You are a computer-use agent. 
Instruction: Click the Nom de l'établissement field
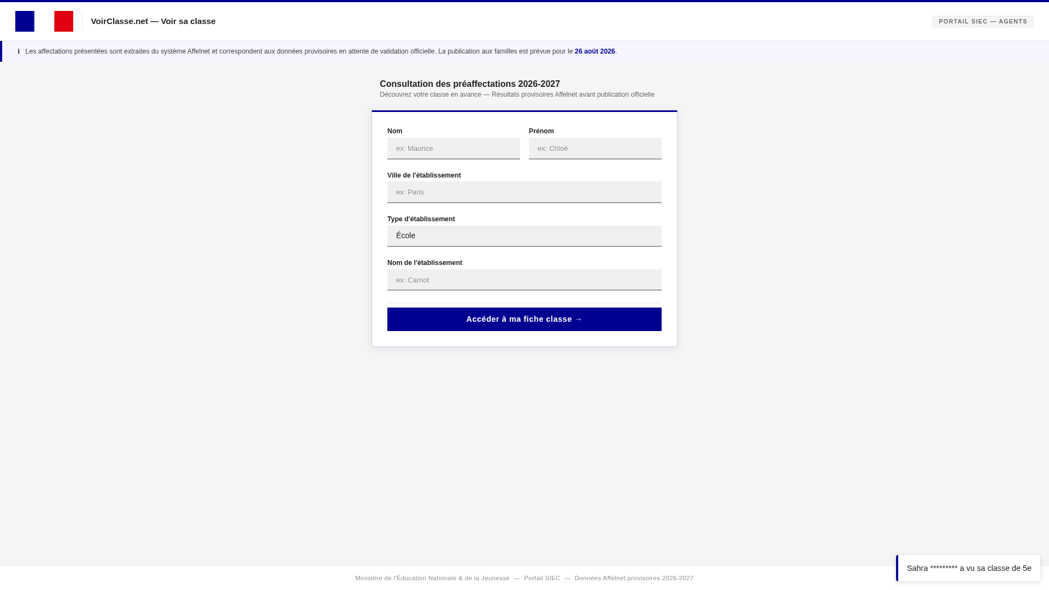click(524, 280)
